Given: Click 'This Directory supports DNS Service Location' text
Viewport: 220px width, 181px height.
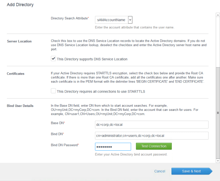Looking at the screenshot, I should pos(92,59).
